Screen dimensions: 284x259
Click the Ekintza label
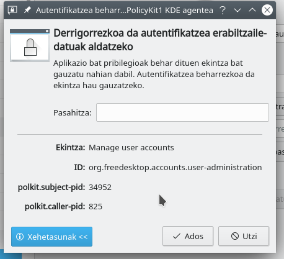pyautogui.click(x=71, y=148)
